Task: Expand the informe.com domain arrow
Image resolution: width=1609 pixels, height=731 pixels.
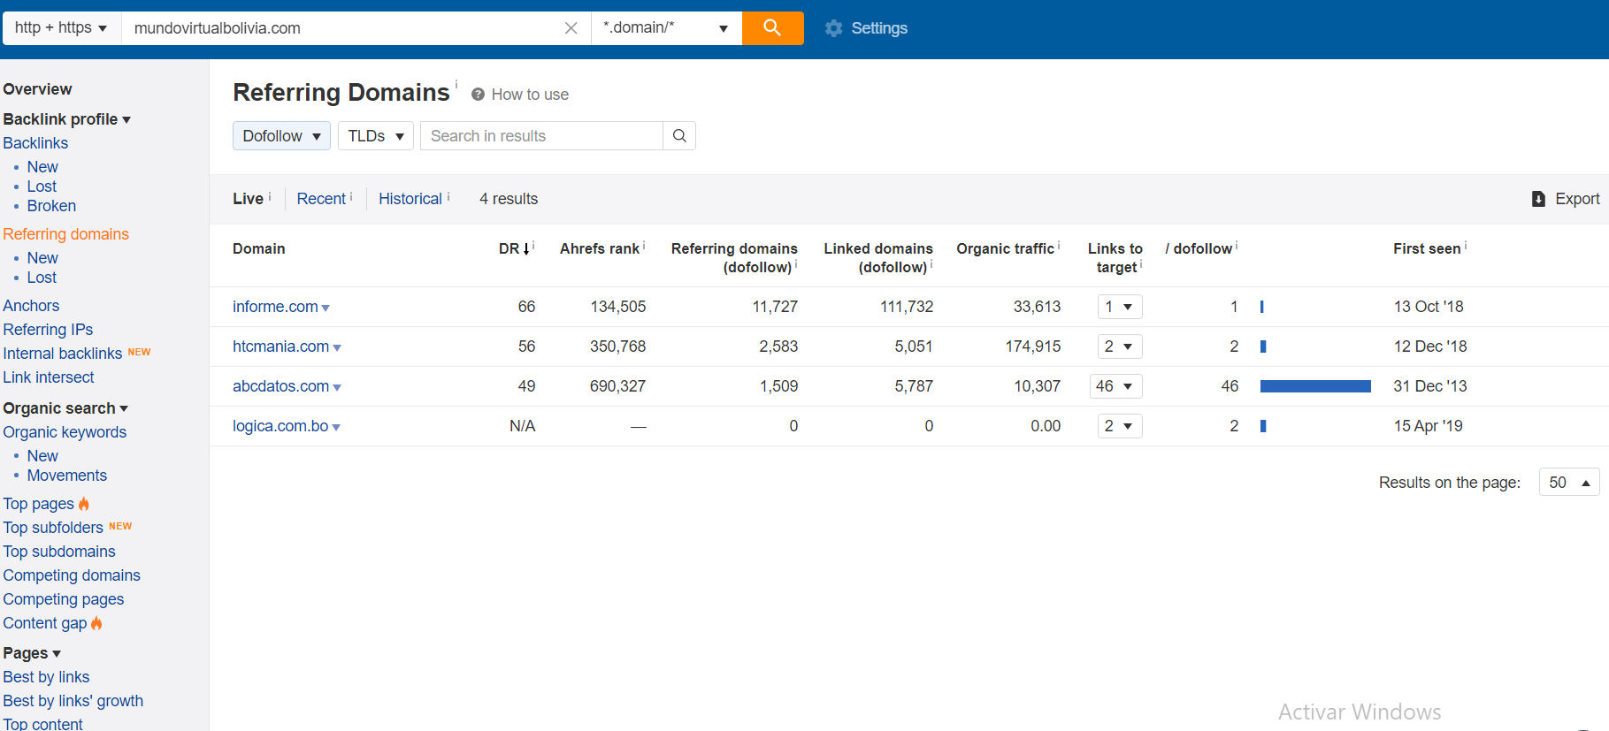Action: [x=326, y=308]
